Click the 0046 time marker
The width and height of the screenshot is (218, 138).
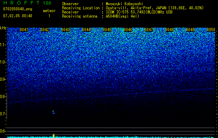[128, 30]
